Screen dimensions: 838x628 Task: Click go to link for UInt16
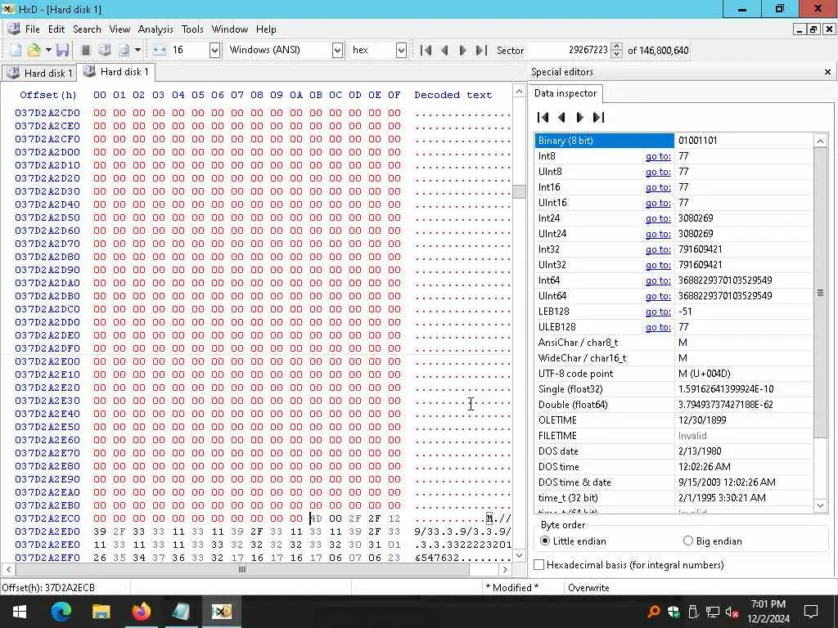coord(658,203)
